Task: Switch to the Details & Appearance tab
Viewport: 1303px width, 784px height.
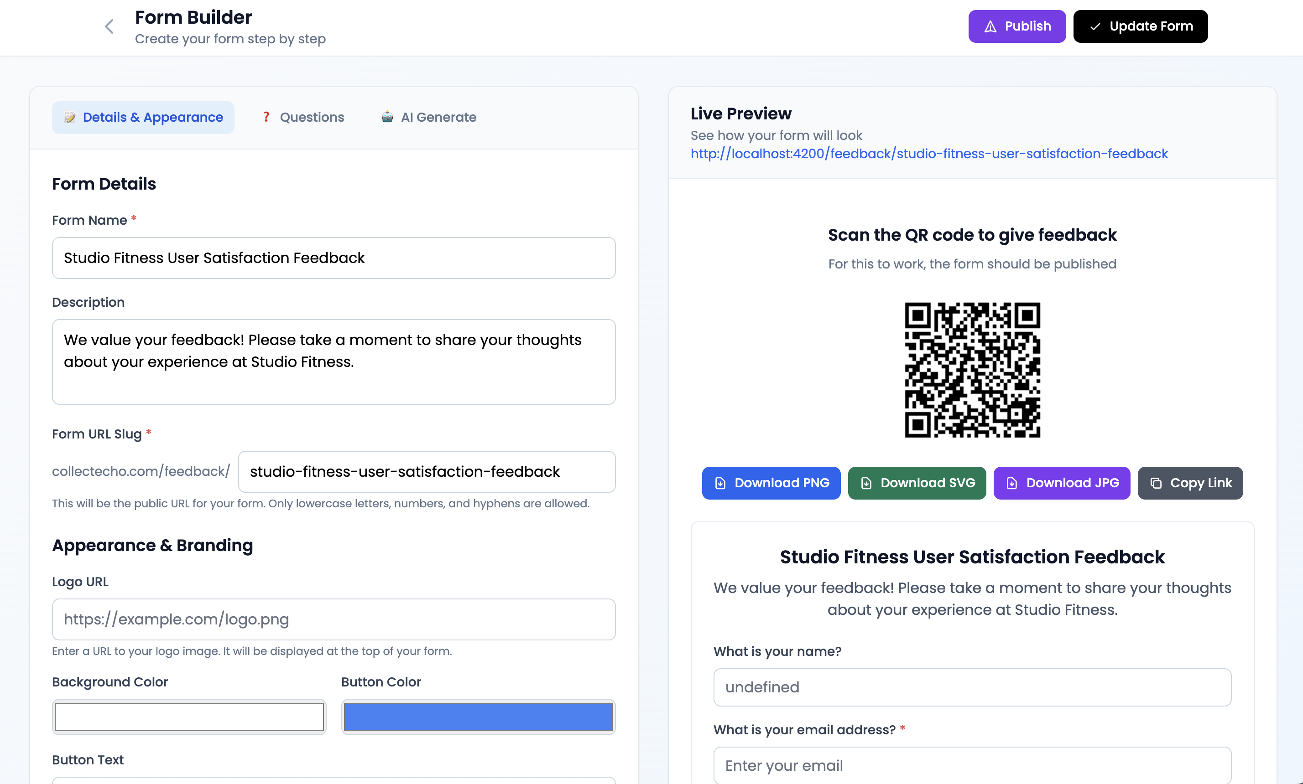Action: click(143, 117)
